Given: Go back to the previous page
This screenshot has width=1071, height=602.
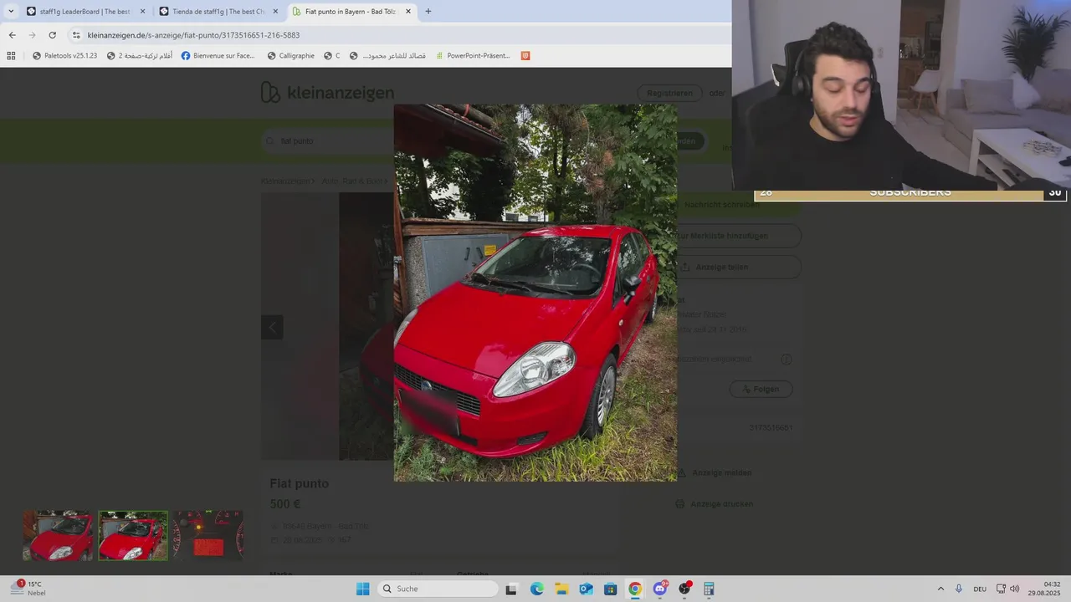Looking at the screenshot, I should pyautogui.click(x=12, y=35).
